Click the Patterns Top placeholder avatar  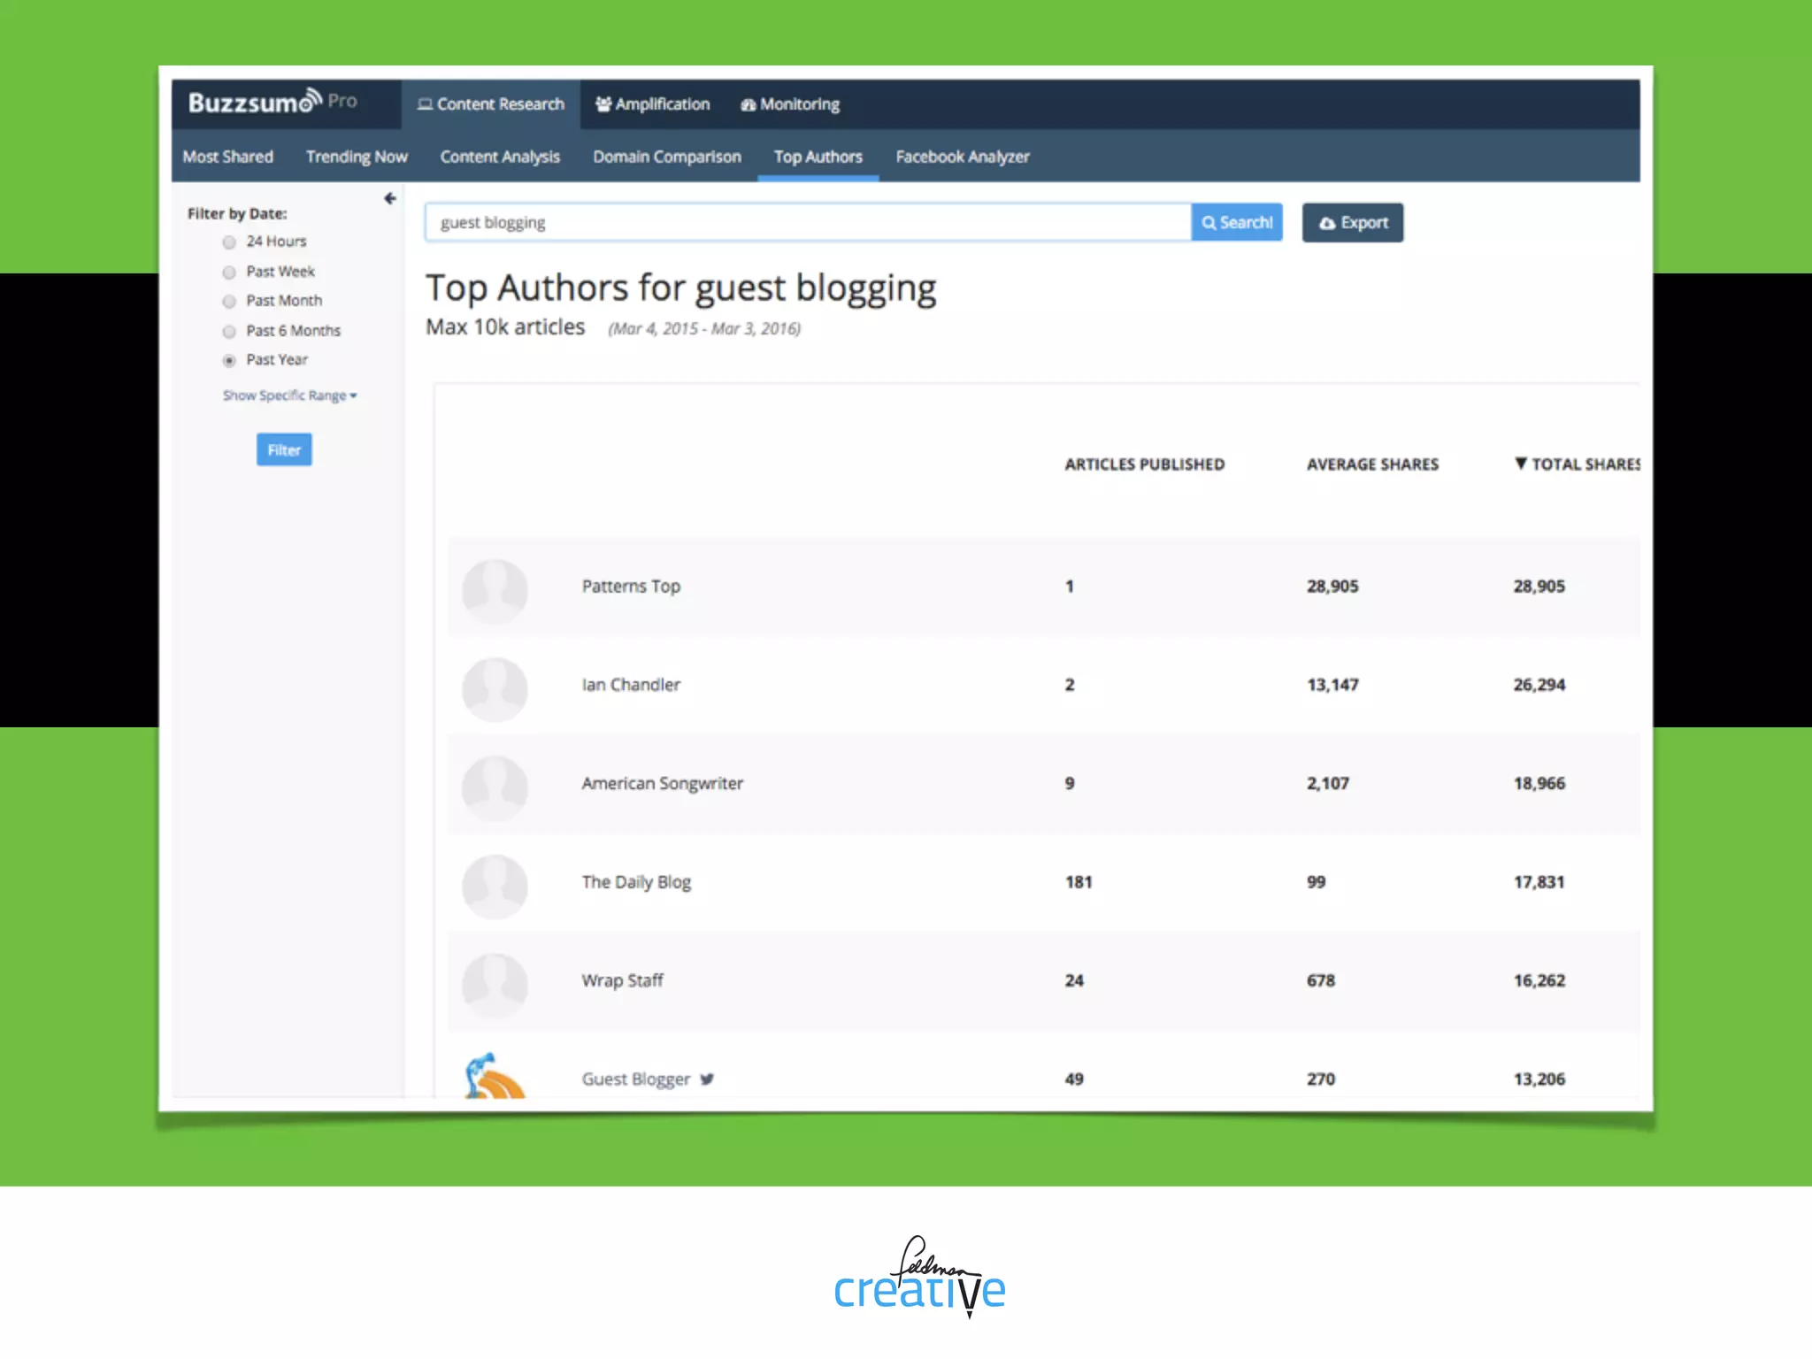click(x=495, y=590)
